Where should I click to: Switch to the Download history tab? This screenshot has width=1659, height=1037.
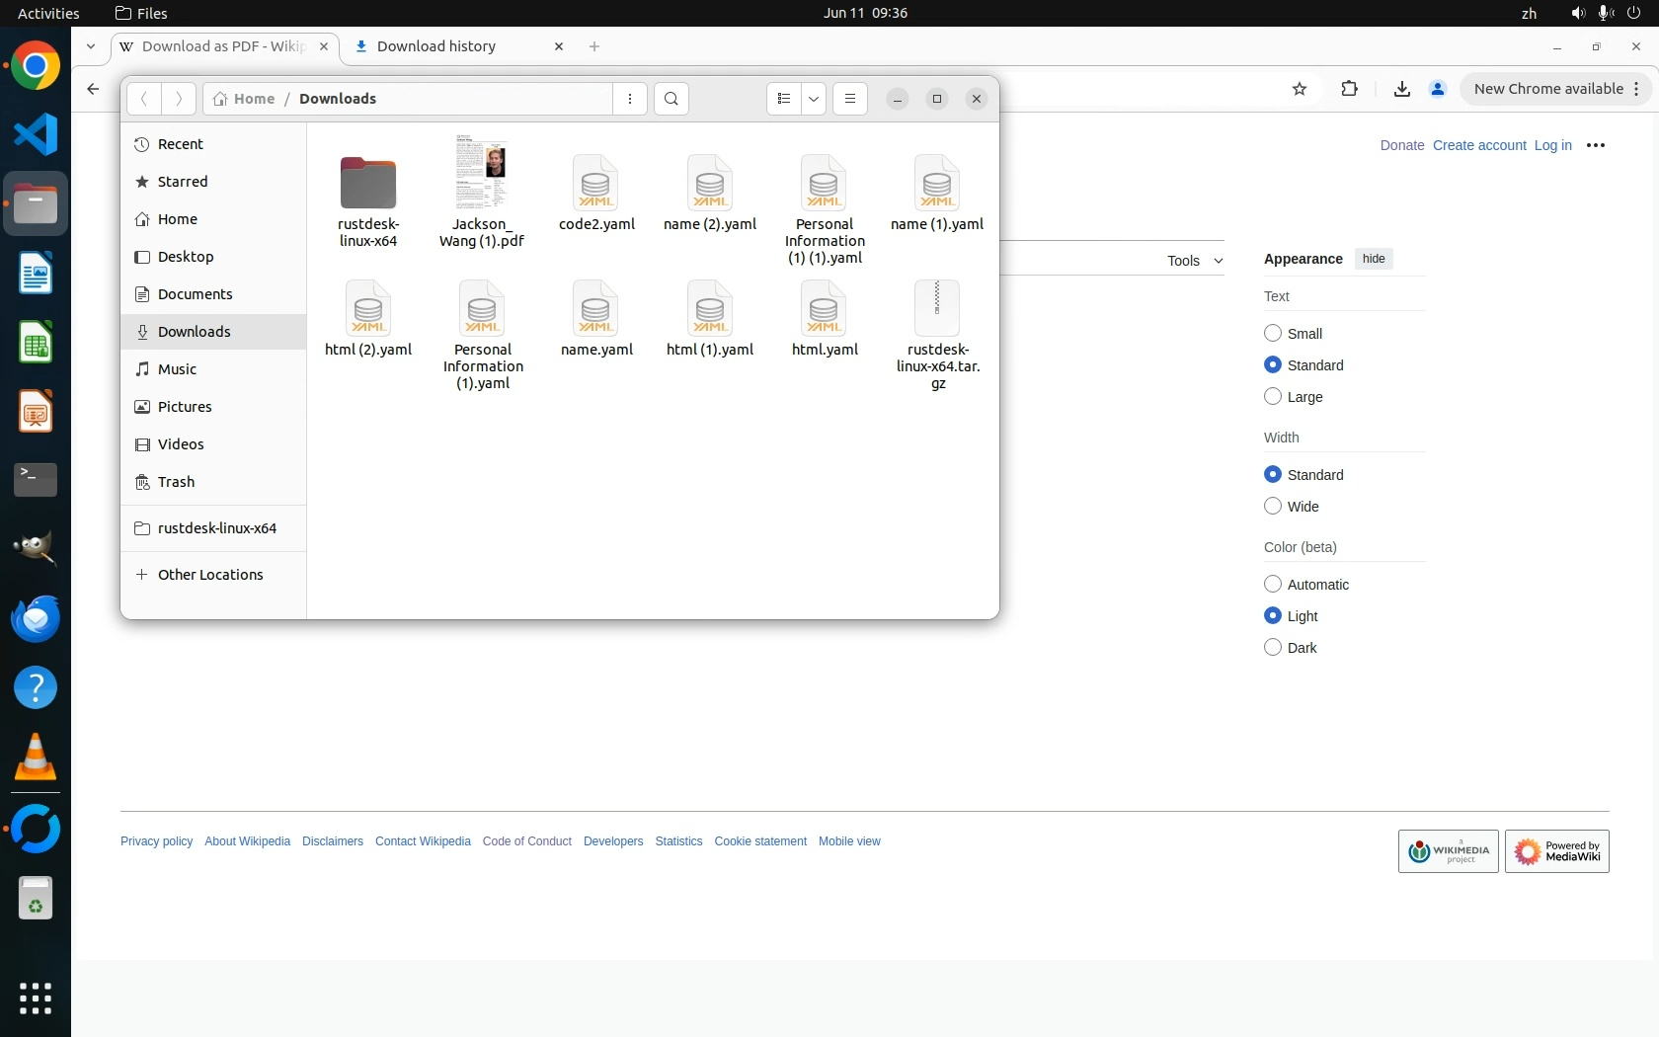click(x=449, y=46)
